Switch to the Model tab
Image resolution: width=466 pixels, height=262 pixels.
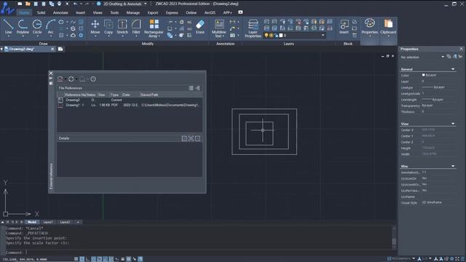point(32,222)
